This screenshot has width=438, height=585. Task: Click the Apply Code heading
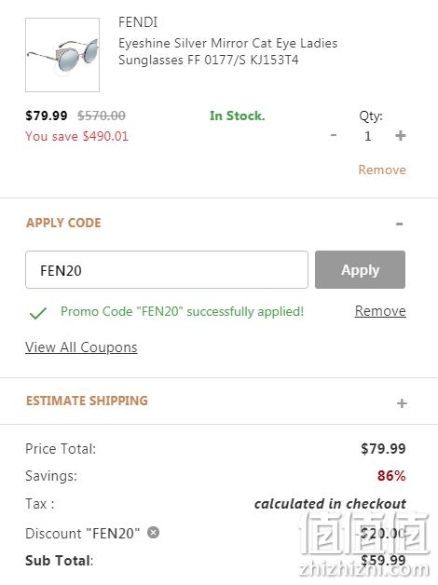(x=63, y=223)
